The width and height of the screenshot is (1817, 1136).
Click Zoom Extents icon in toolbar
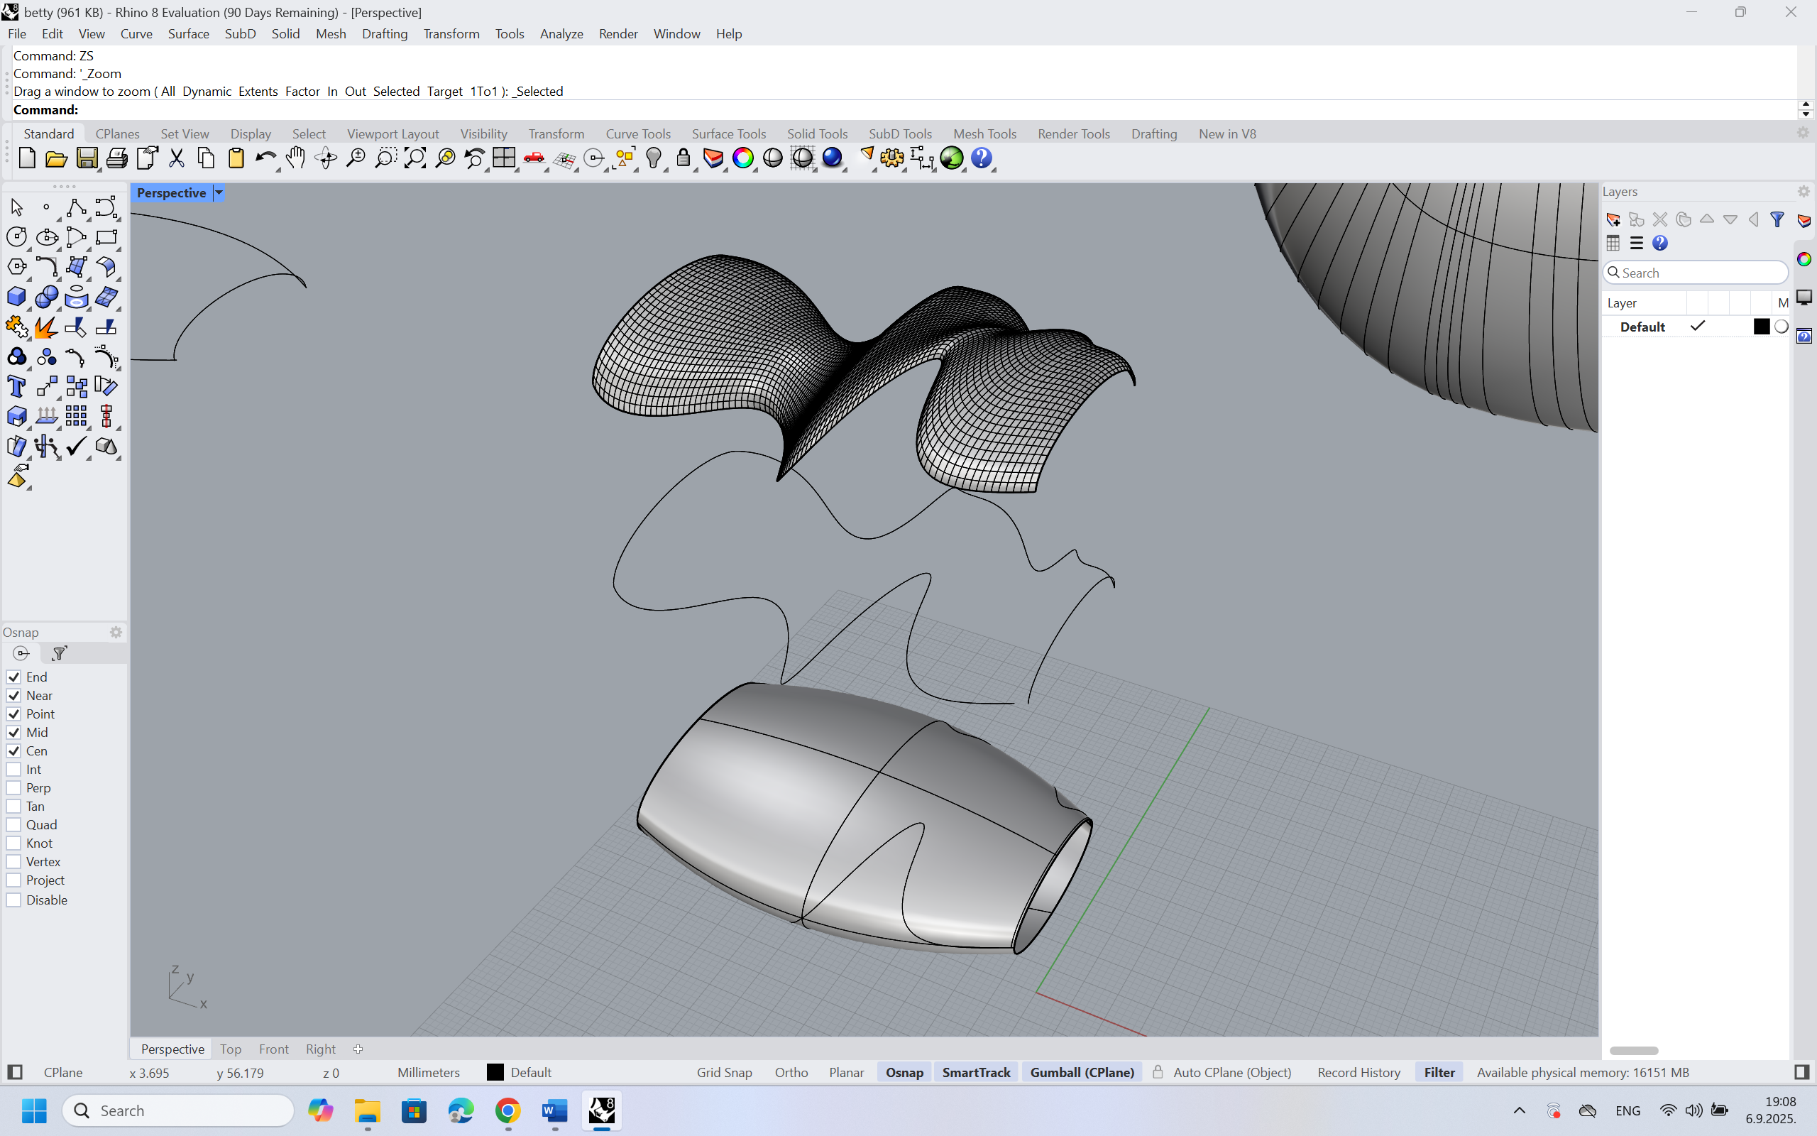click(x=415, y=158)
